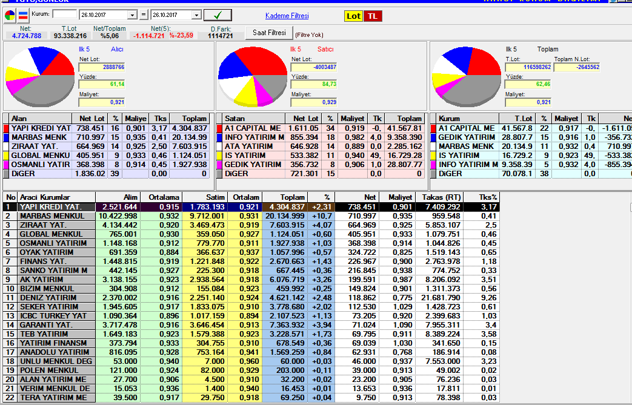Viewport: 632px width, 405px height.
Task: Click the equals sign date button
Action: click(x=144, y=15)
